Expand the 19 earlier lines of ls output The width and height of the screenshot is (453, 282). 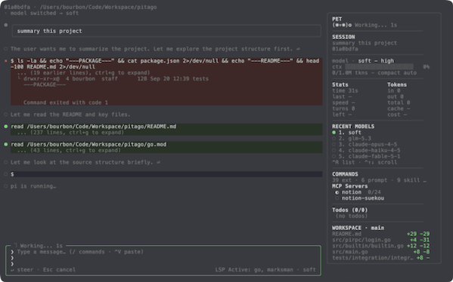click(83, 72)
